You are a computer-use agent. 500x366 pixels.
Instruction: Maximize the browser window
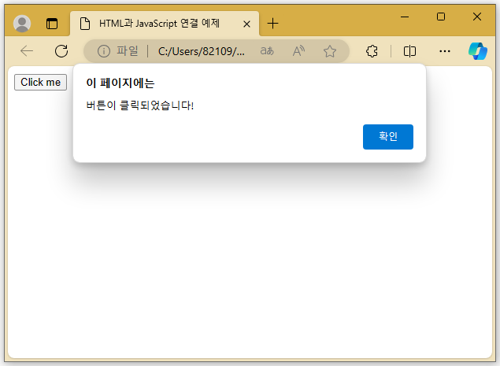click(441, 17)
